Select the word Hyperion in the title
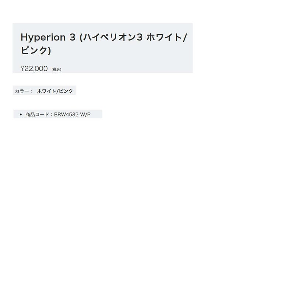This screenshot has height=295, width=295. (43, 38)
